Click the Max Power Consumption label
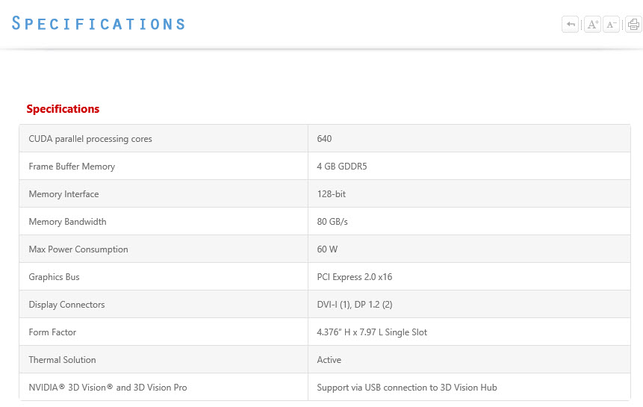The height and width of the screenshot is (407, 643). 78,249
